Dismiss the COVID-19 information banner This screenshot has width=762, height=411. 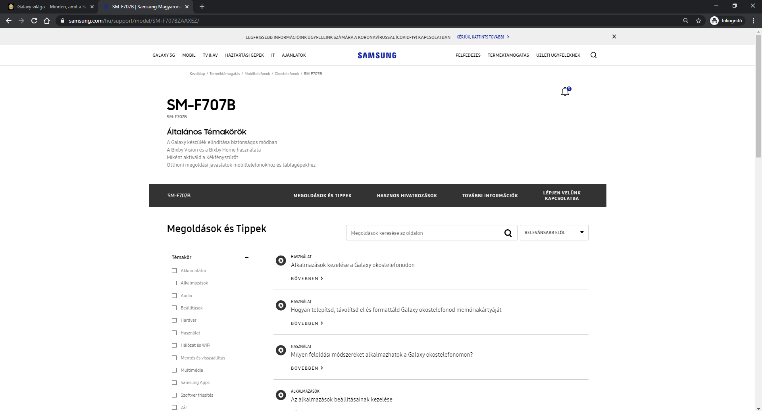click(x=614, y=36)
